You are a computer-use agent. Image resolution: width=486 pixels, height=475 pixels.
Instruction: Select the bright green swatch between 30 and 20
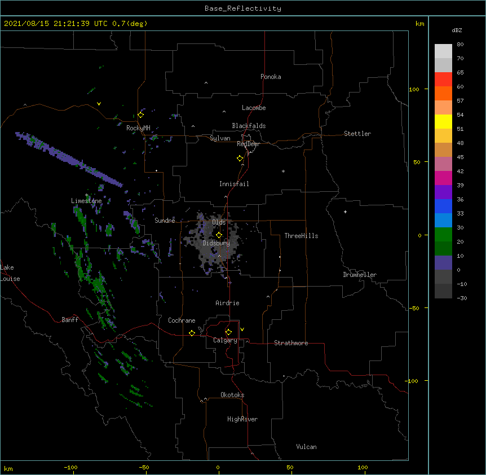[x=443, y=235]
